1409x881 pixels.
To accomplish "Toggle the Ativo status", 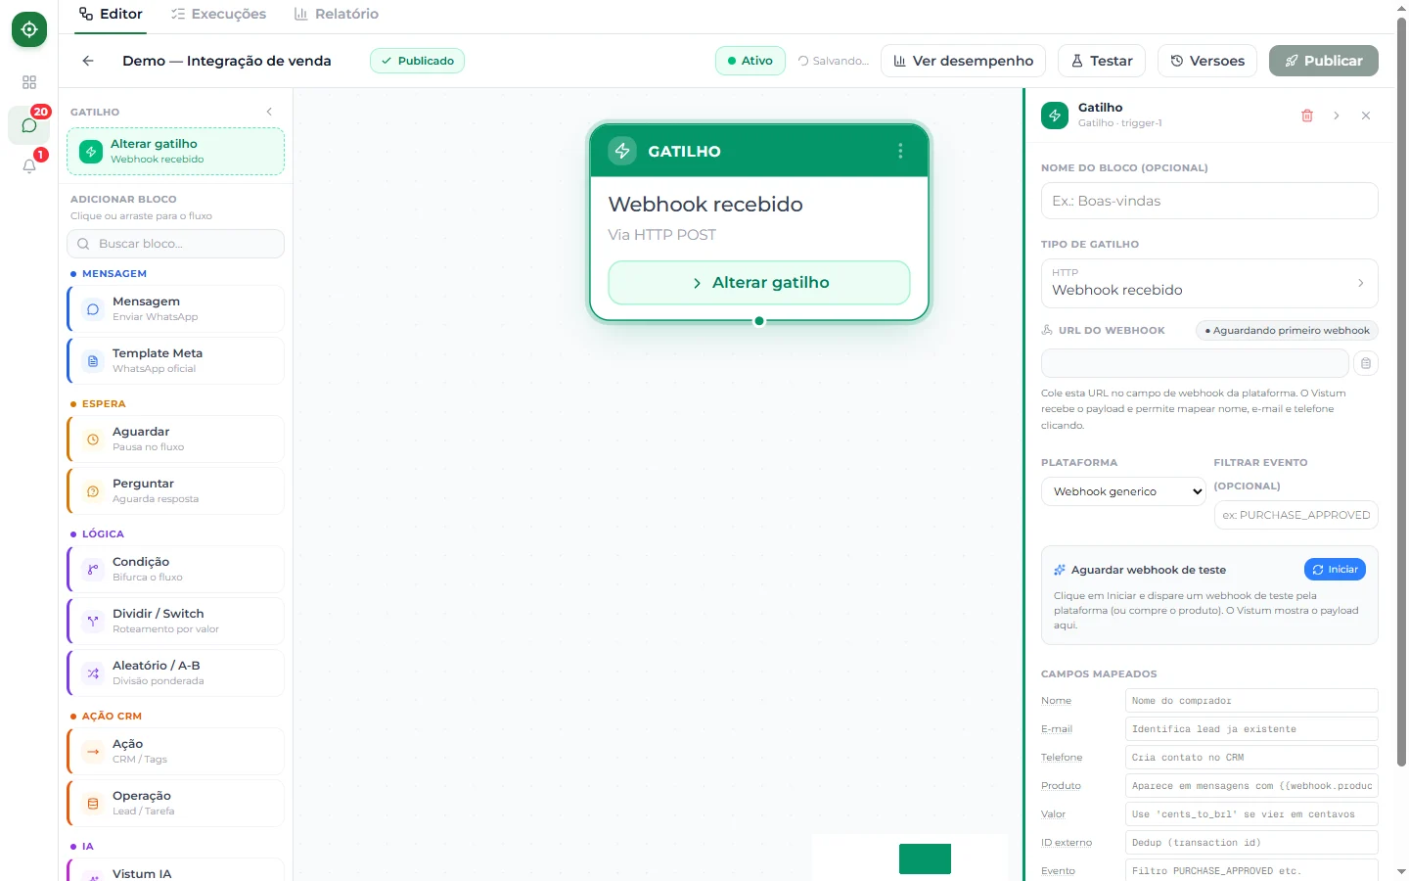I will coord(750,61).
